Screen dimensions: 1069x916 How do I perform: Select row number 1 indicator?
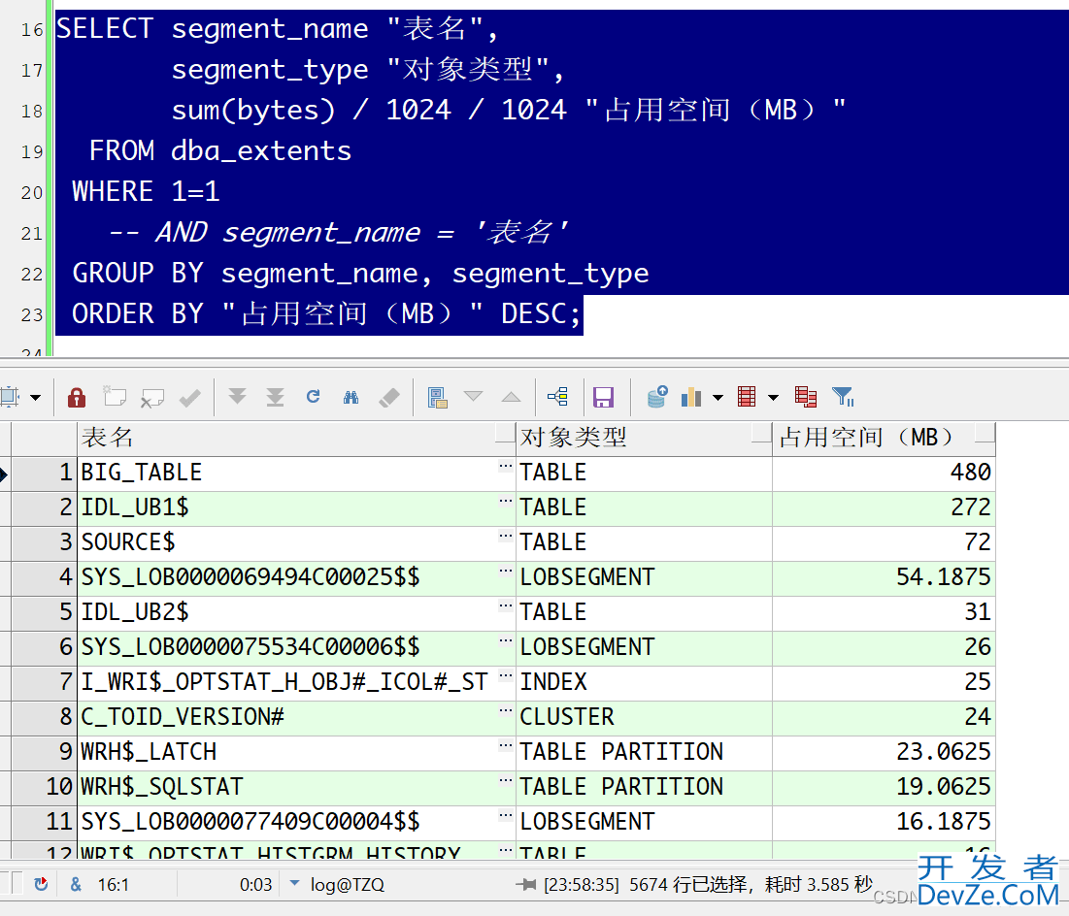[44, 473]
